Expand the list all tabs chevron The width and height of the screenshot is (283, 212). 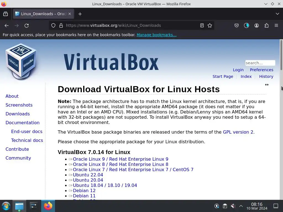(x=277, y=14)
